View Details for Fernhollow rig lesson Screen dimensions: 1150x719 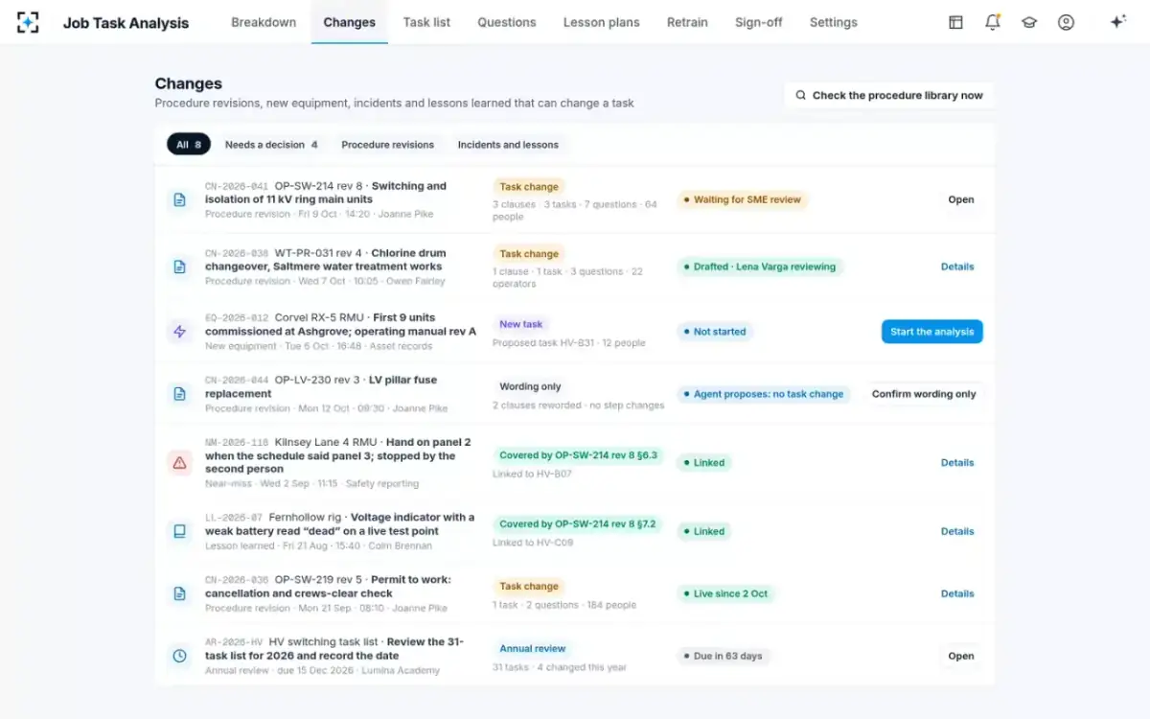coord(957,531)
